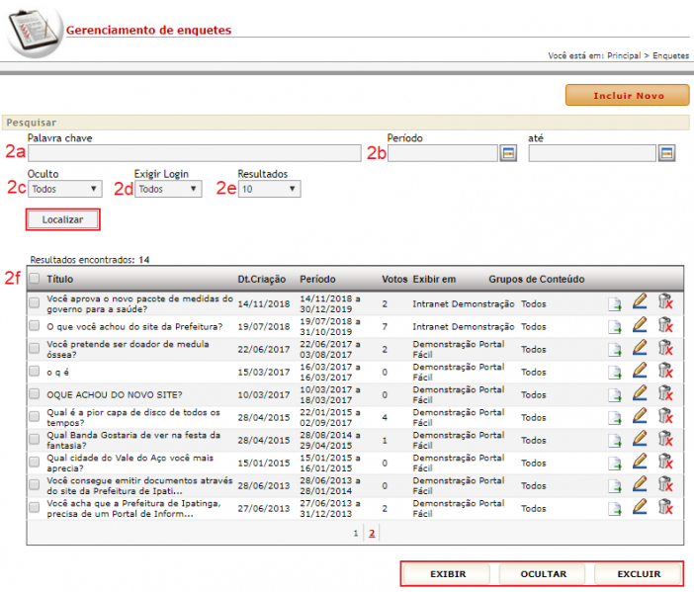Check the 'Qual Banda Gostaria de ver' row checkbox

click(34, 440)
